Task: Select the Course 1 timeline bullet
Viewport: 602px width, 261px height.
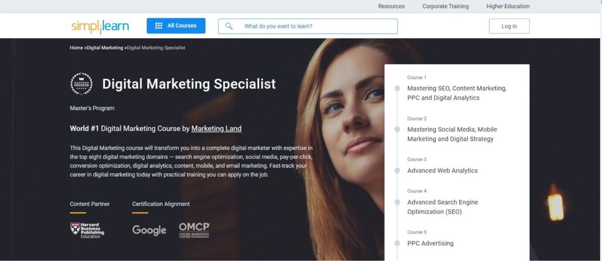Action: click(x=397, y=88)
